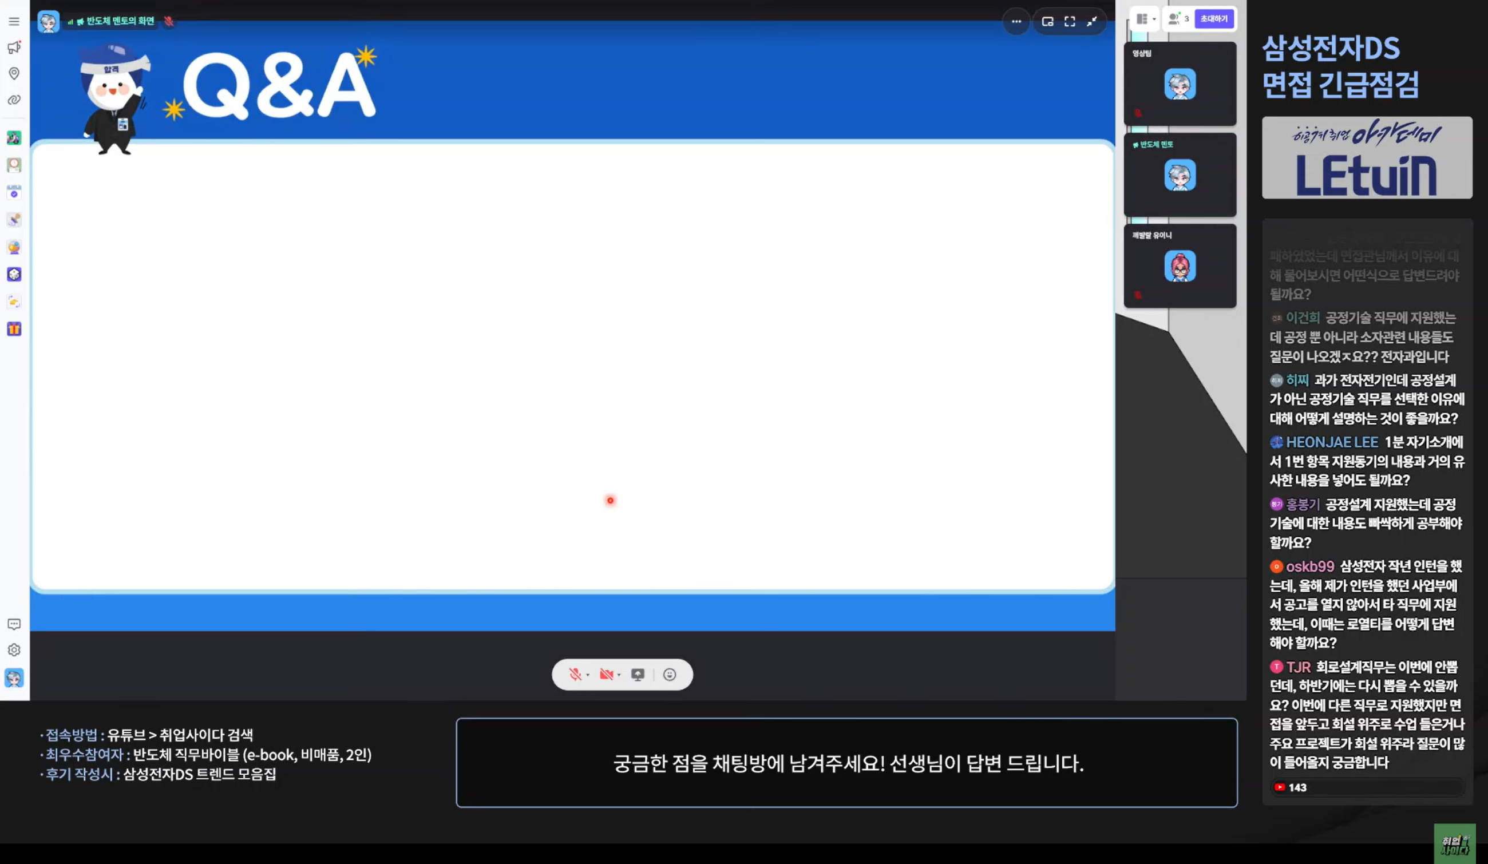Expand camera options dropdown arrow

(x=619, y=675)
